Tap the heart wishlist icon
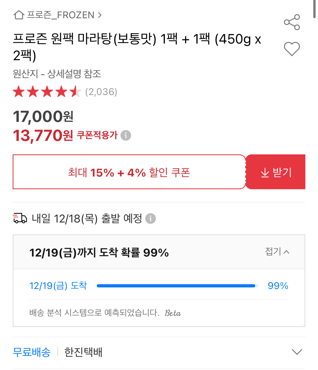Image resolution: width=318 pixels, height=370 pixels. click(x=292, y=49)
